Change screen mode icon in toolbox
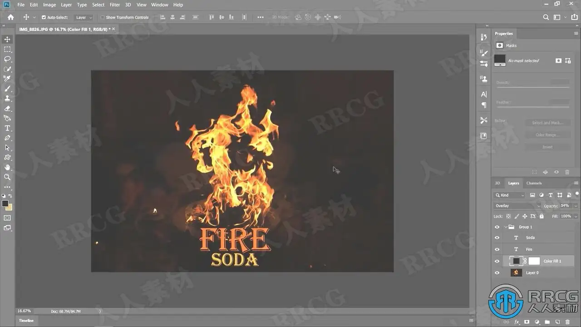Viewport: 581px width, 327px height. 7,228
